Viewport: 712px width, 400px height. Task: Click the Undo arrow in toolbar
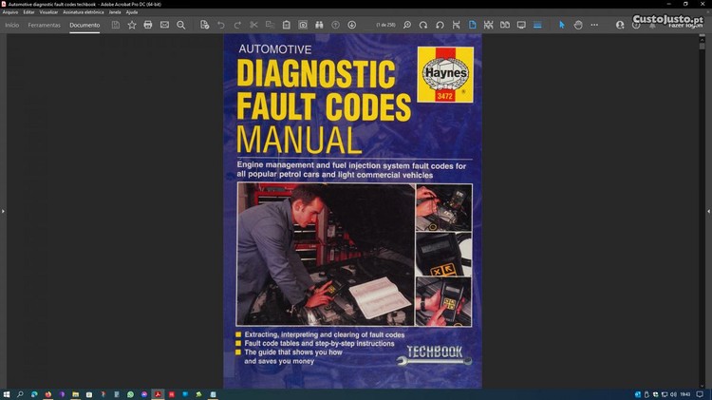pos(221,25)
